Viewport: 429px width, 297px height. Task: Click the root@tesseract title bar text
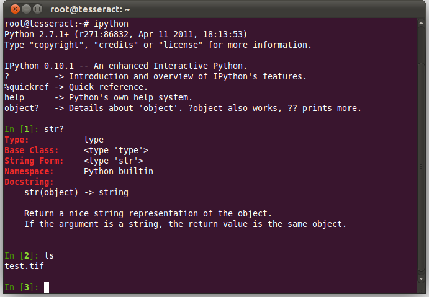[x=89, y=9]
